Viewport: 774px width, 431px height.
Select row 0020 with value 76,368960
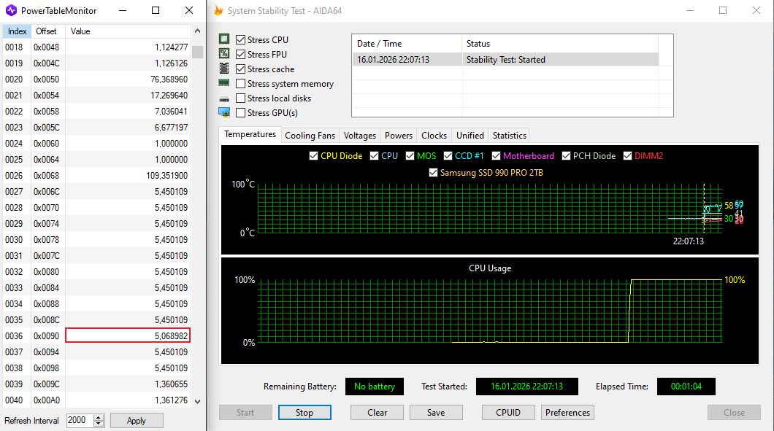tap(96, 79)
